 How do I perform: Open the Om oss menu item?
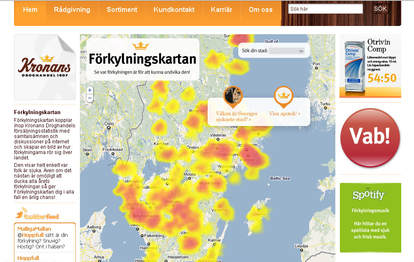pos(261,10)
